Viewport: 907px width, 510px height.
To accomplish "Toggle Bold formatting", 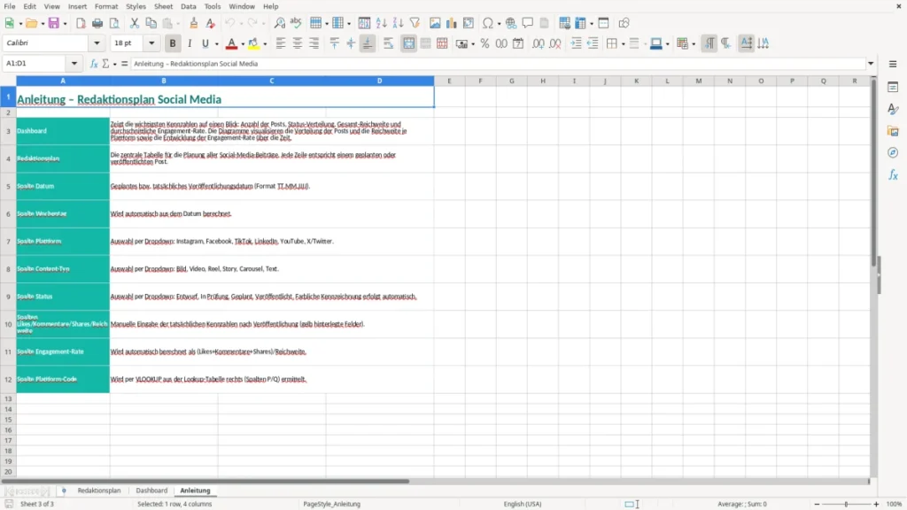I will pyautogui.click(x=173, y=43).
